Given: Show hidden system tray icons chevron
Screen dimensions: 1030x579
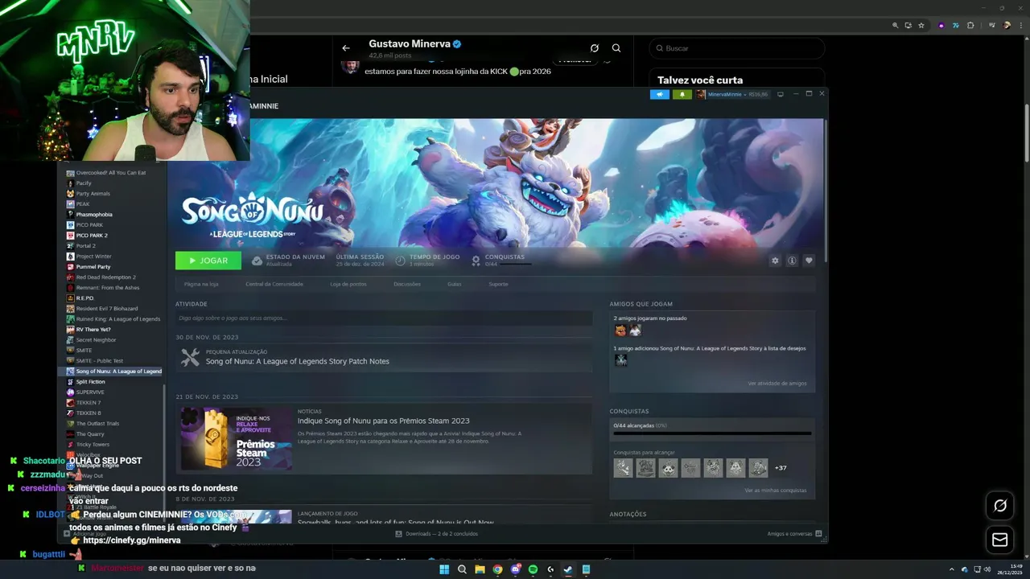Looking at the screenshot, I should pyautogui.click(x=952, y=569).
